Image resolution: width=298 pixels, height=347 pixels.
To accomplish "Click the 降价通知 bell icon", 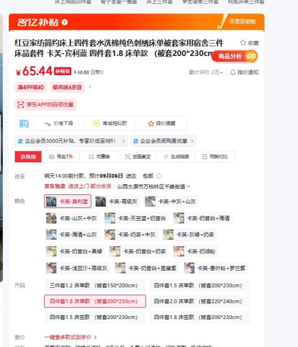I will tap(232, 72).
